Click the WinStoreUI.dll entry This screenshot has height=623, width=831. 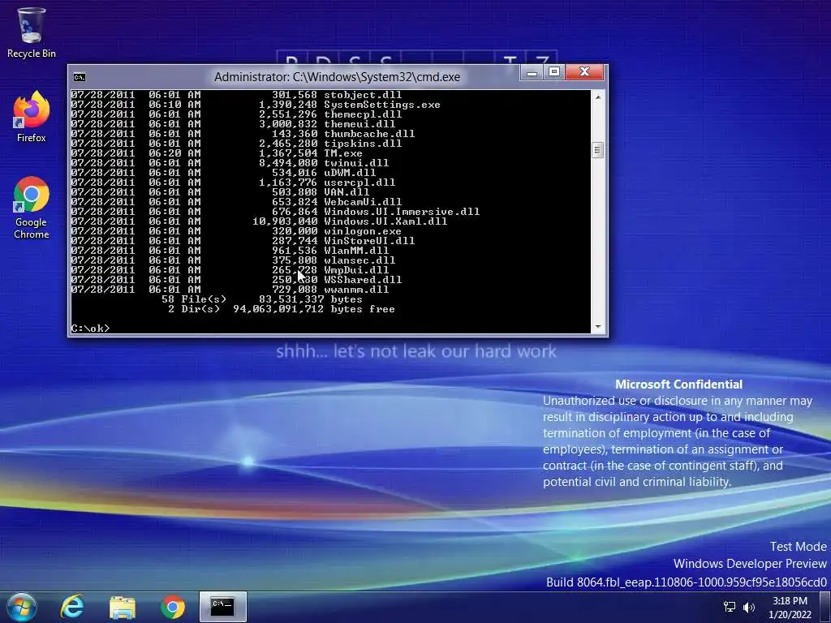pos(369,241)
